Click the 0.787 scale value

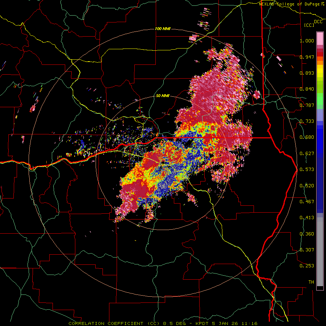click(x=307, y=105)
